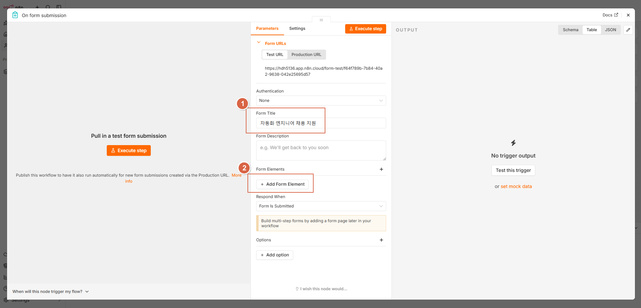Viewport: 641px width, 308px height.
Task: Click 'I wish this node would...' feedback link
Action: pyautogui.click(x=321, y=289)
